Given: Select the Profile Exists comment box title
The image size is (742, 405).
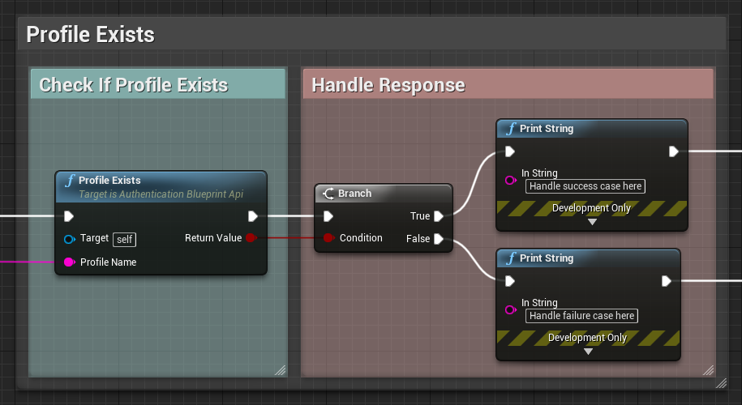Looking at the screenshot, I should click(x=91, y=35).
